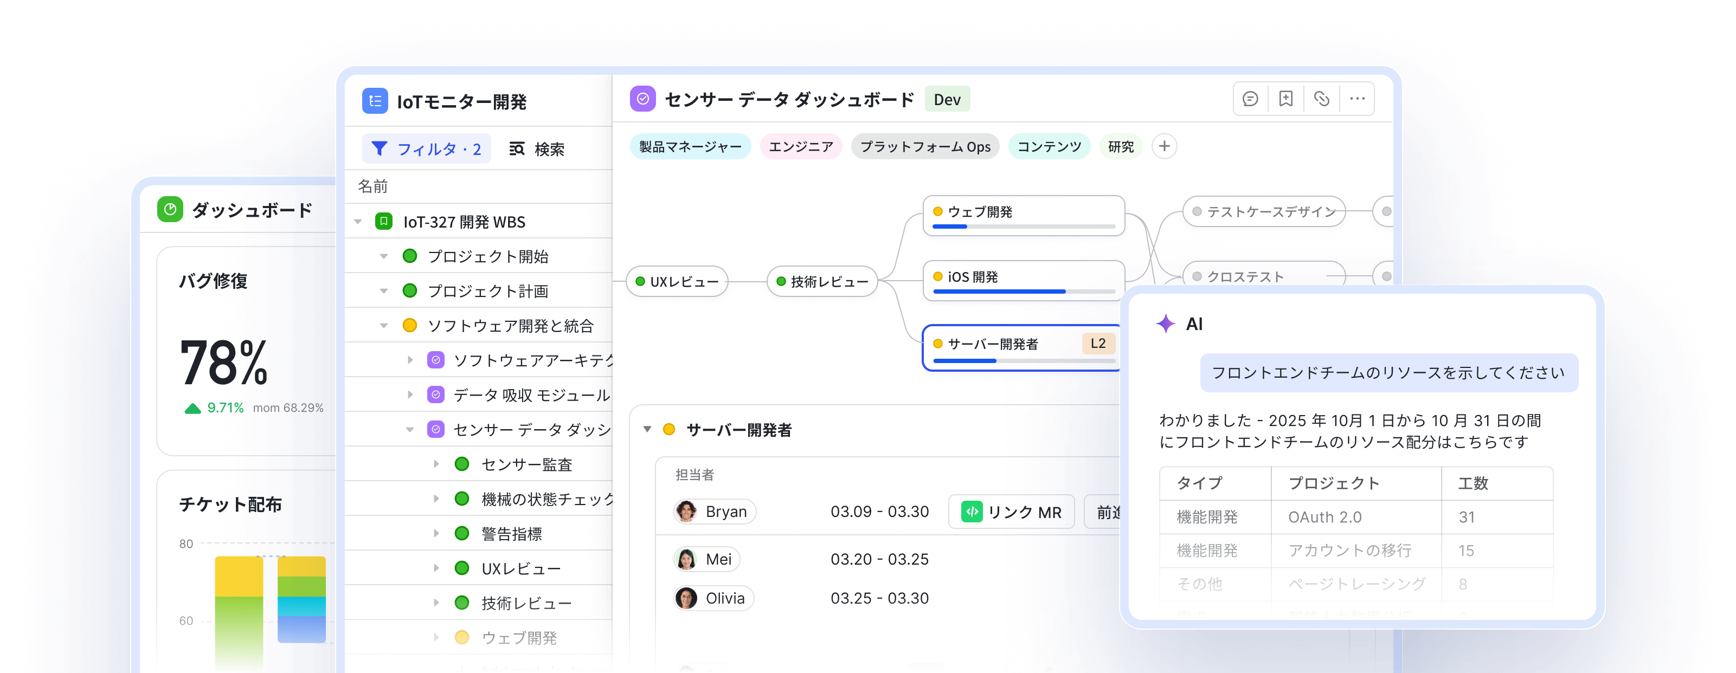Toggle the purple checkmark on データ 吸収 モジュール

coord(436,395)
